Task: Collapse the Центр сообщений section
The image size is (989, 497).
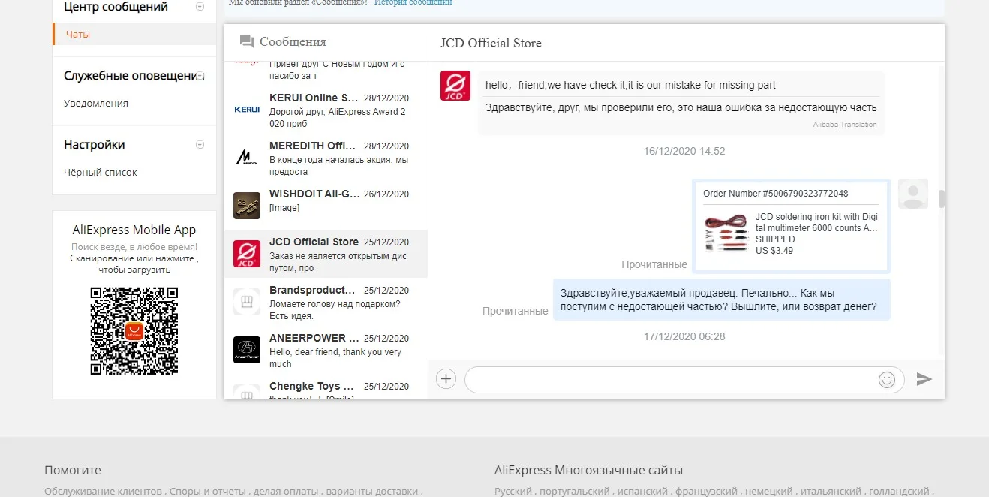Action: [x=200, y=7]
